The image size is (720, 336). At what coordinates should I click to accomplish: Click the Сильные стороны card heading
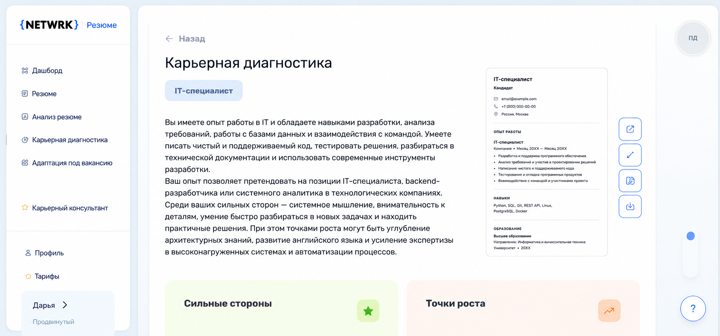tap(228, 303)
